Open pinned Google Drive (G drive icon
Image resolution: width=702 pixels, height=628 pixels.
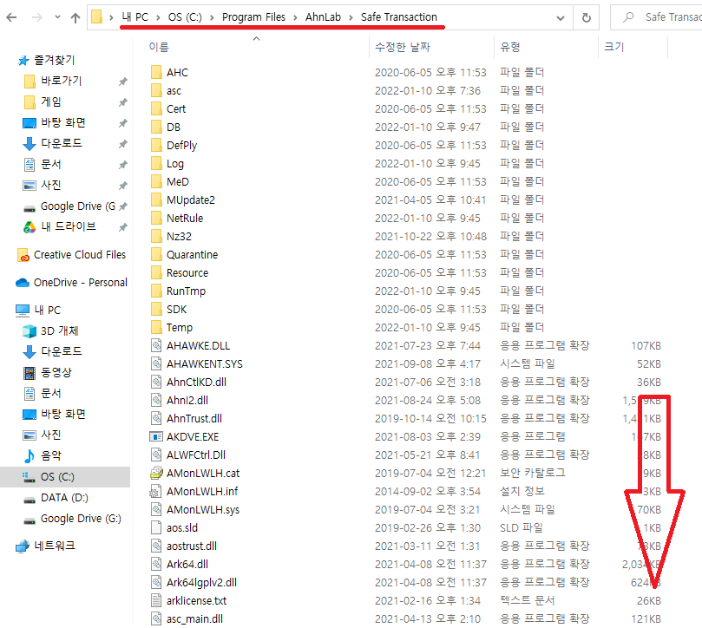pyautogui.click(x=30, y=208)
